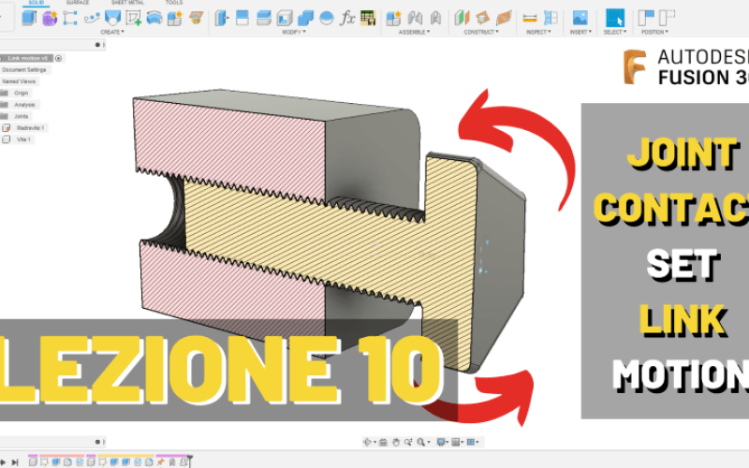Collapse the browser panel using dot button
This screenshot has height=468, width=749.
97,45
